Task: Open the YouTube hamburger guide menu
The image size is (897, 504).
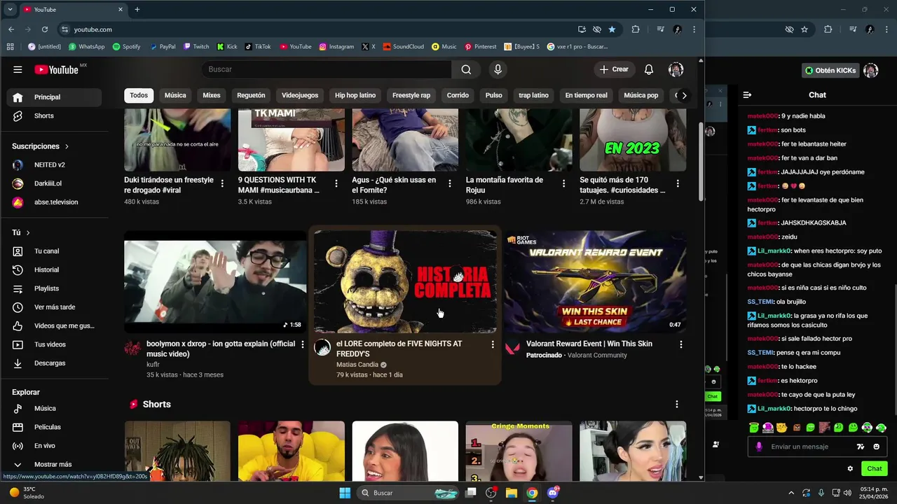Action: pos(18,69)
